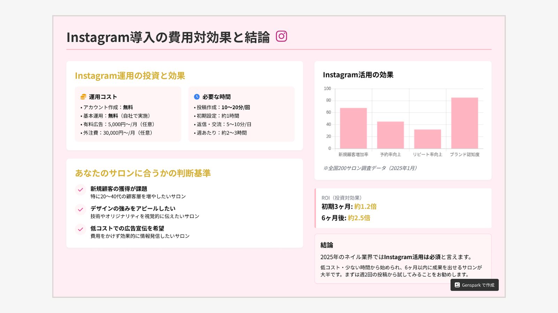Image resolution: width=558 pixels, height=313 pixels.
Task: Click the text デザインの強みをアピールしたい
Action: coord(133,208)
